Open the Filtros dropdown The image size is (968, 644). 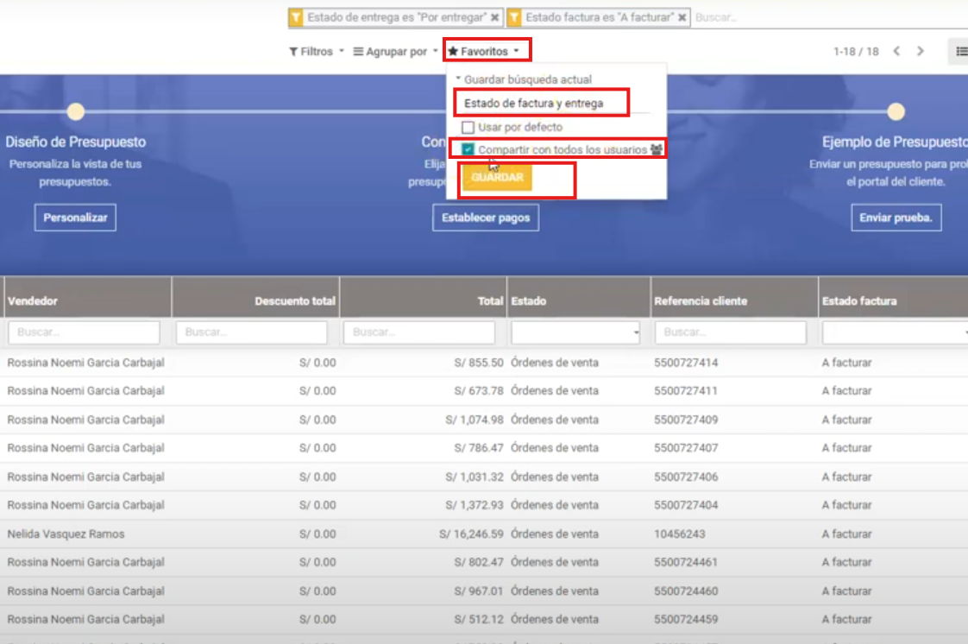click(317, 52)
